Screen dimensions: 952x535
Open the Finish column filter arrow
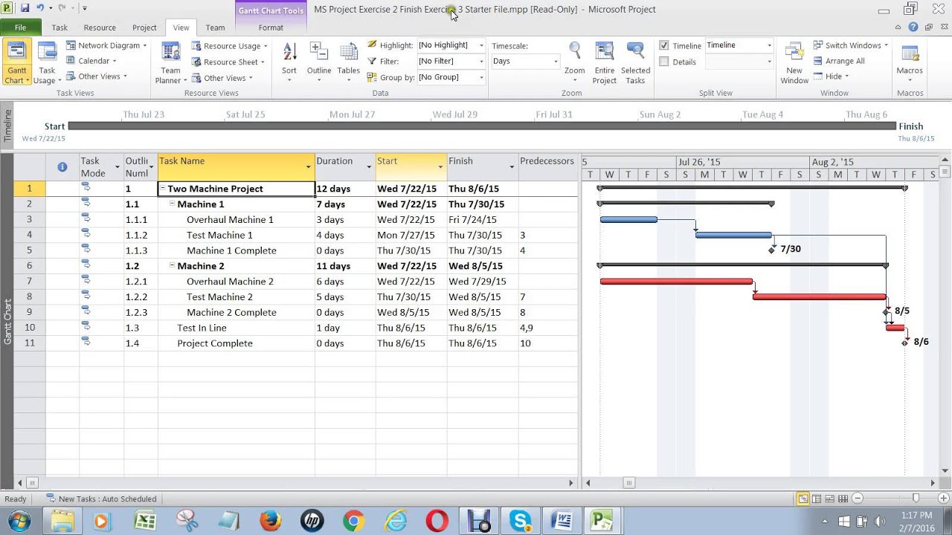(x=512, y=167)
